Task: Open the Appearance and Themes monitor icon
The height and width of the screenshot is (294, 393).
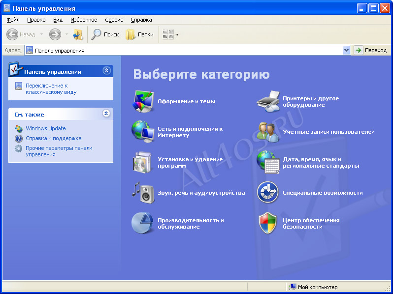Action: [143, 101]
